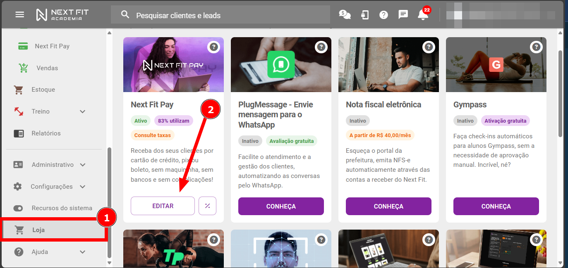Expand the Treino submenu chevron
This screenshot has width=568, height=268.
point(83,111)
